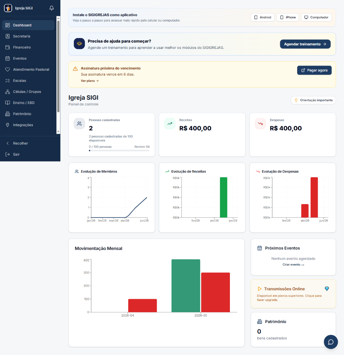This screenshot has height=355, width=344.
Task: Click the Painel de controle subtitle
Action: click(83, 104)
